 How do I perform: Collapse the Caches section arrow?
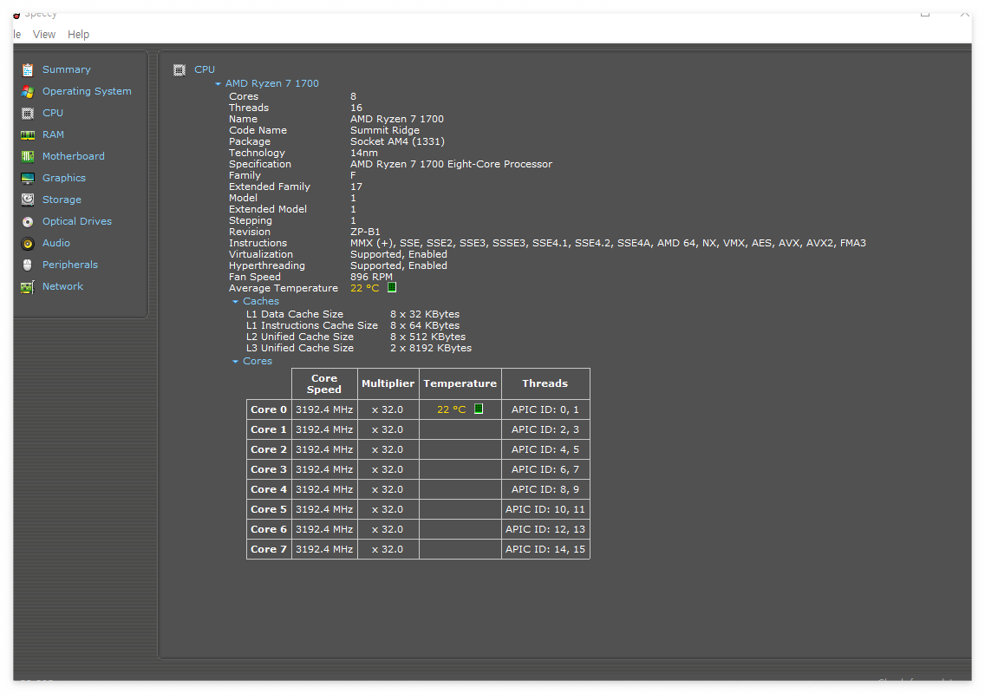pos(236,302)
